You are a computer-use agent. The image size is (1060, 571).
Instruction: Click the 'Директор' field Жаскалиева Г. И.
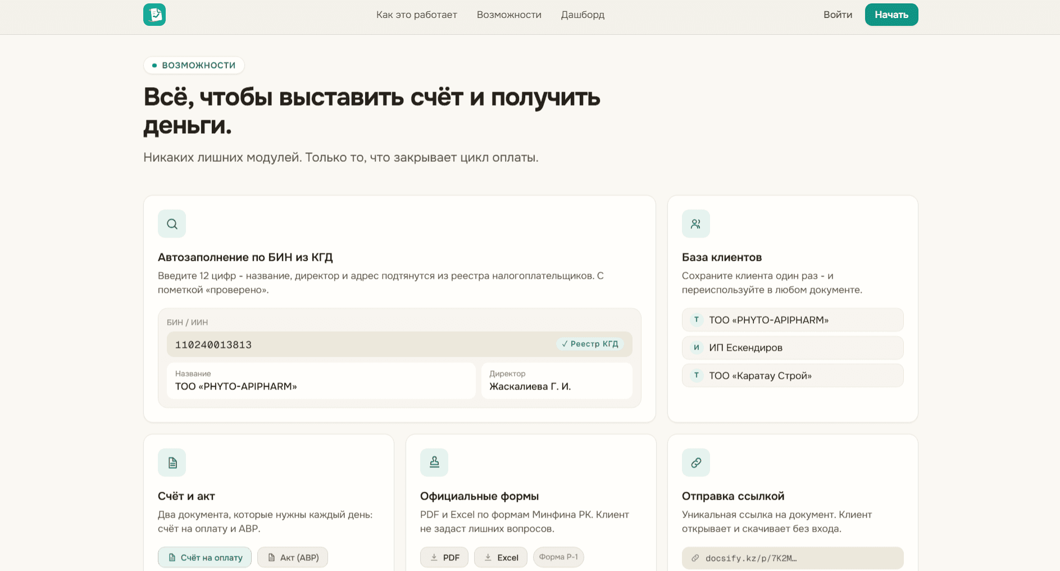pyautogui.click(x=557, y=381)
